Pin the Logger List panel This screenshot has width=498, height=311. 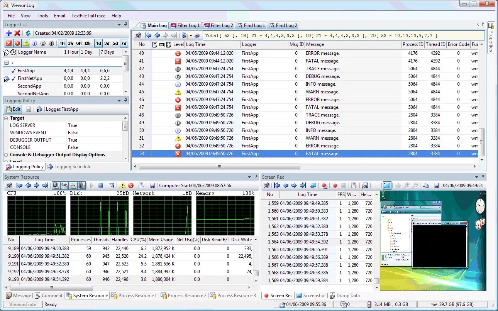[x=126, y=24]
